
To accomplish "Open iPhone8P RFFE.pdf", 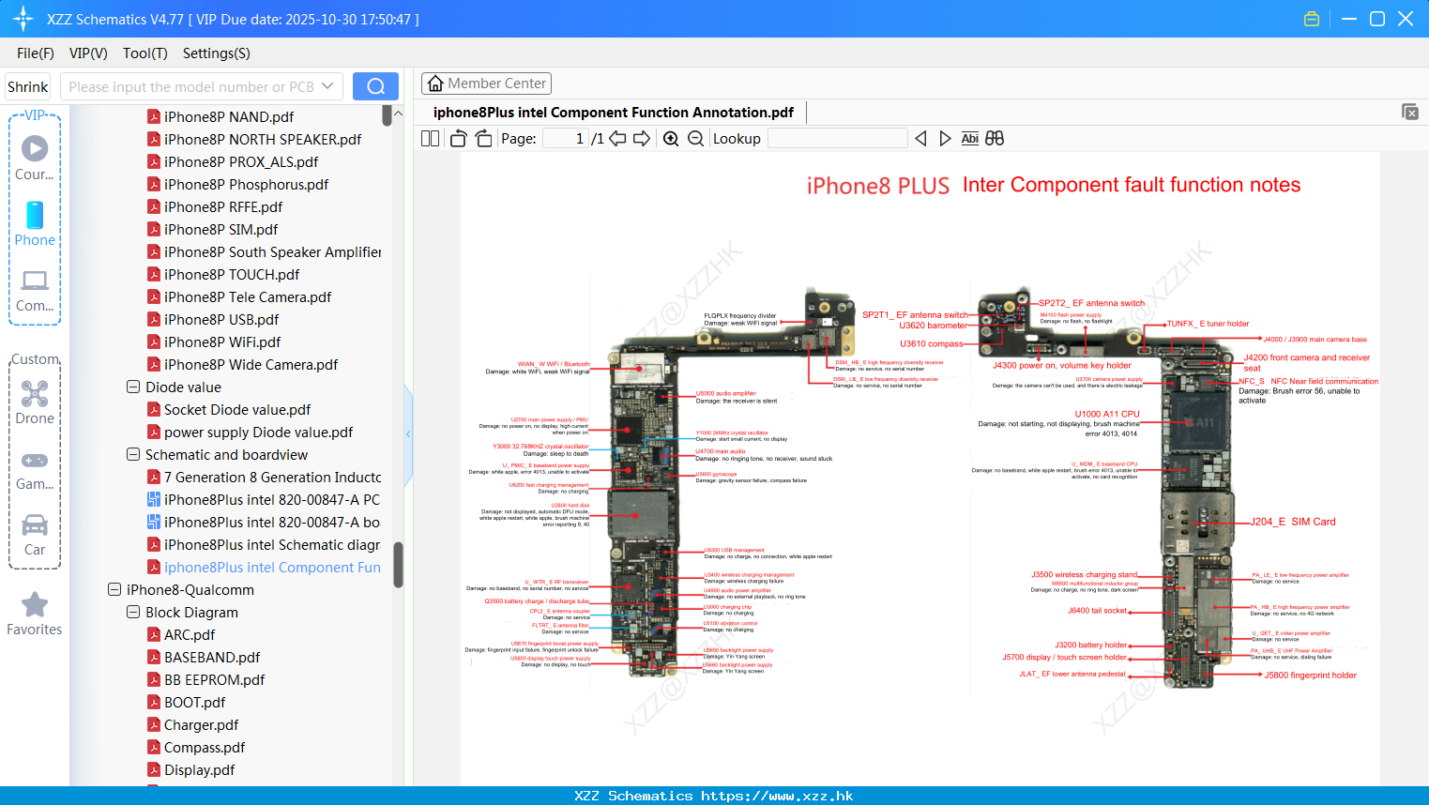I will (x=222, y=206).
